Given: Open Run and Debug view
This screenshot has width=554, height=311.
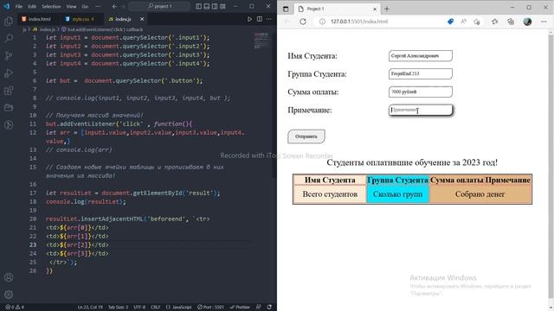Looking at the screenshot, I should pos(9,73).
